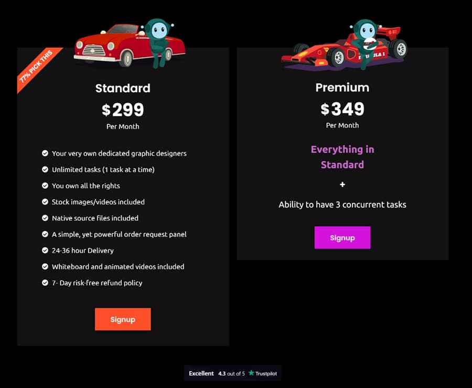Click the white plus sign under Everything in Standard
472x388 pixels.
[x=342, y=185]
